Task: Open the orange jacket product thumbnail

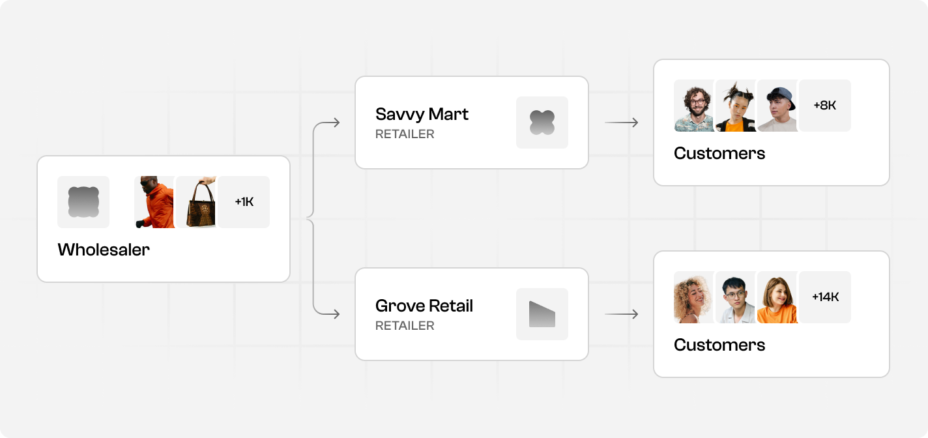Action: coord(154,202)
